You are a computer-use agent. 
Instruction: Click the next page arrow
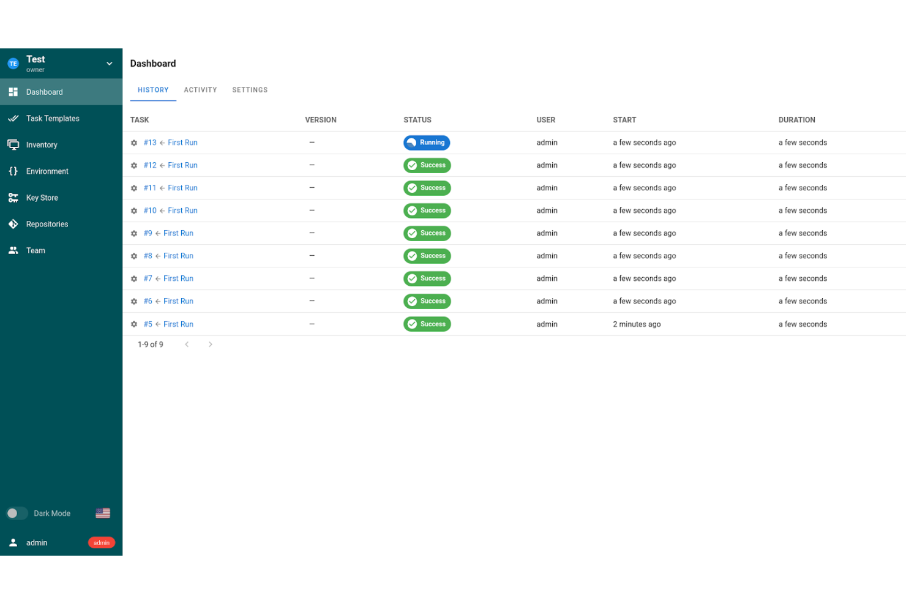(210, 345)
